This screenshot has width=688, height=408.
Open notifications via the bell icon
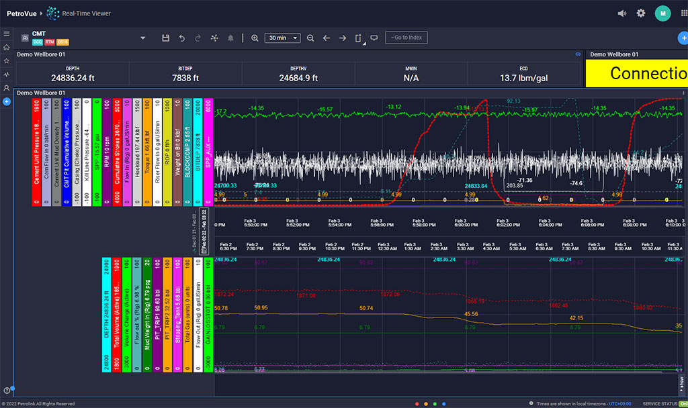click(x=230, y=38)
